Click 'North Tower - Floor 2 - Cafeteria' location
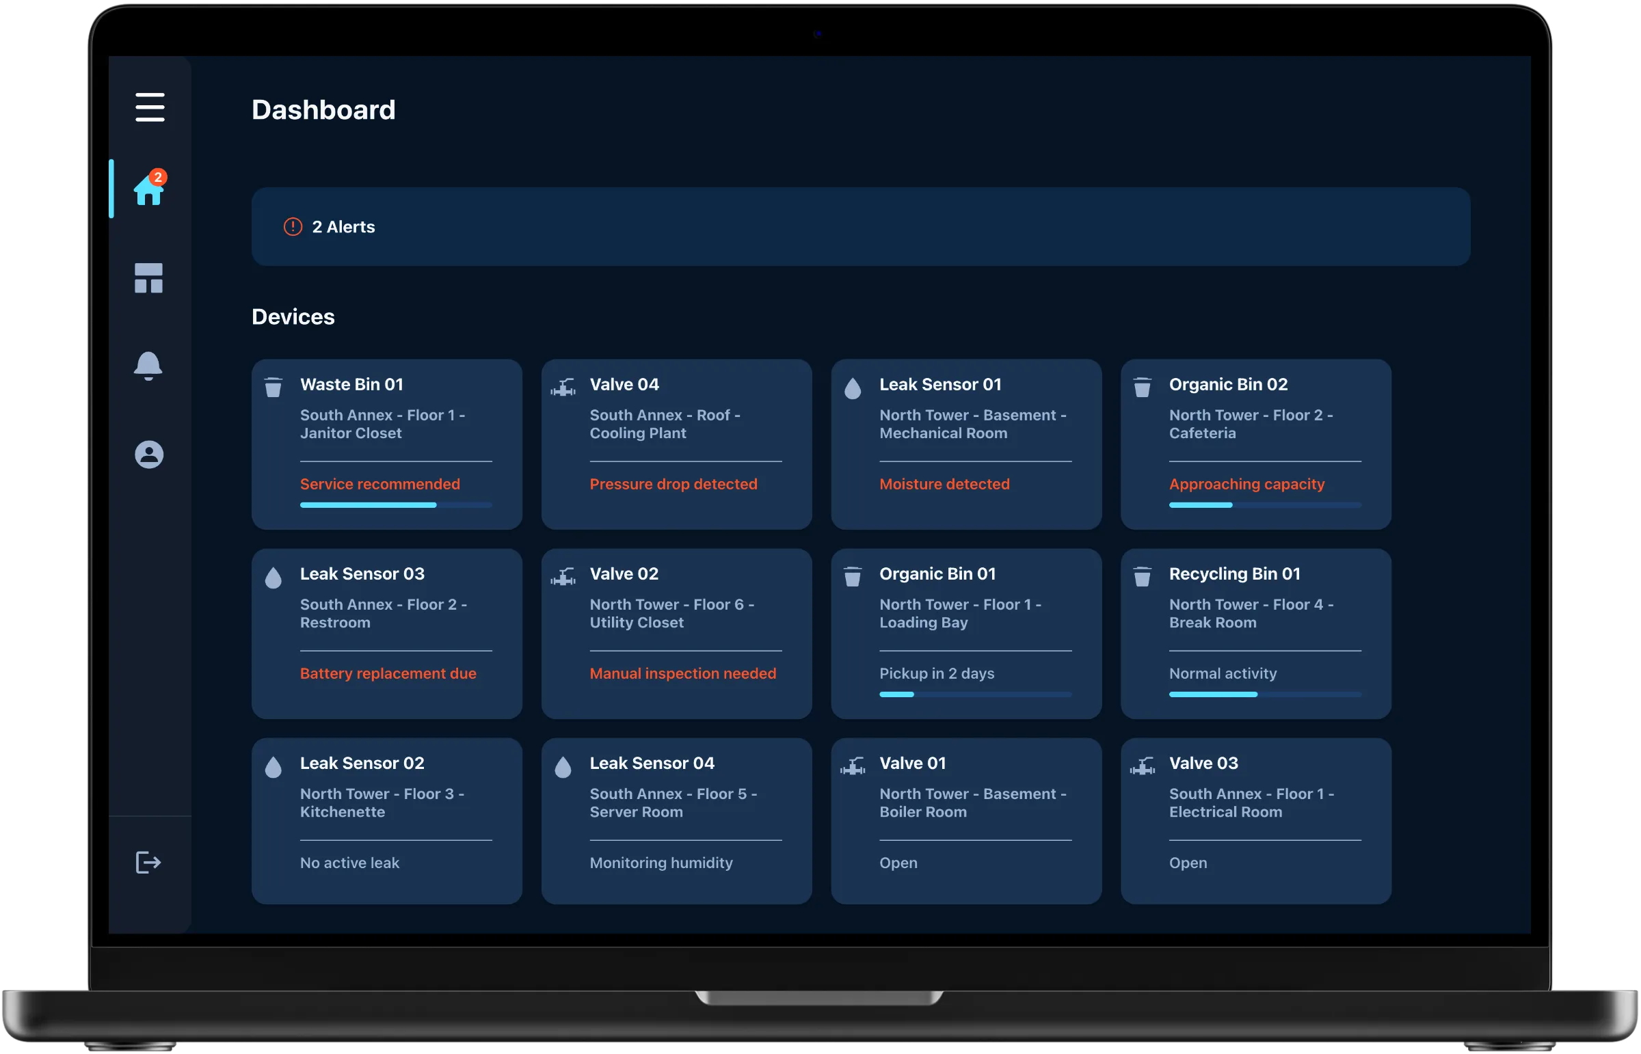This screenshot has height=1054, width=1641. tap(1251, 424)
